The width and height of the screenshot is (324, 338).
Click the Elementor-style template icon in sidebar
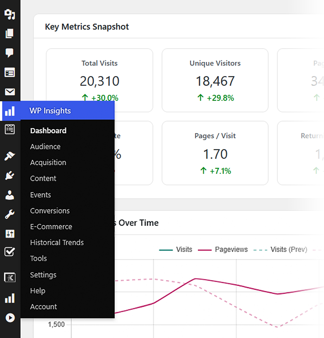10,277
